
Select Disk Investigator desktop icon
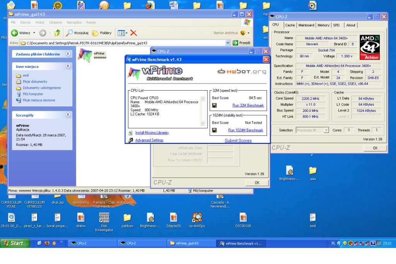pyautogui.click(x=104, y=222)
